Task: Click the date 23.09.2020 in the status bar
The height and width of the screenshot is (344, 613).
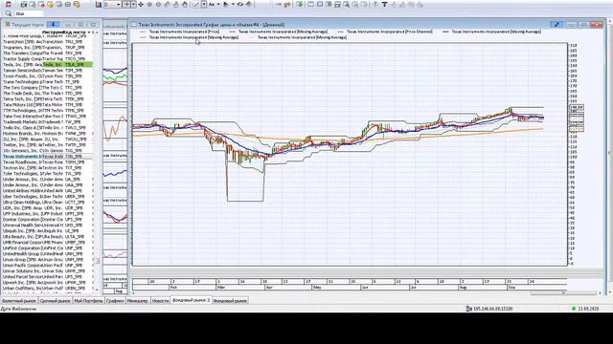Action: tap(588, 309)
